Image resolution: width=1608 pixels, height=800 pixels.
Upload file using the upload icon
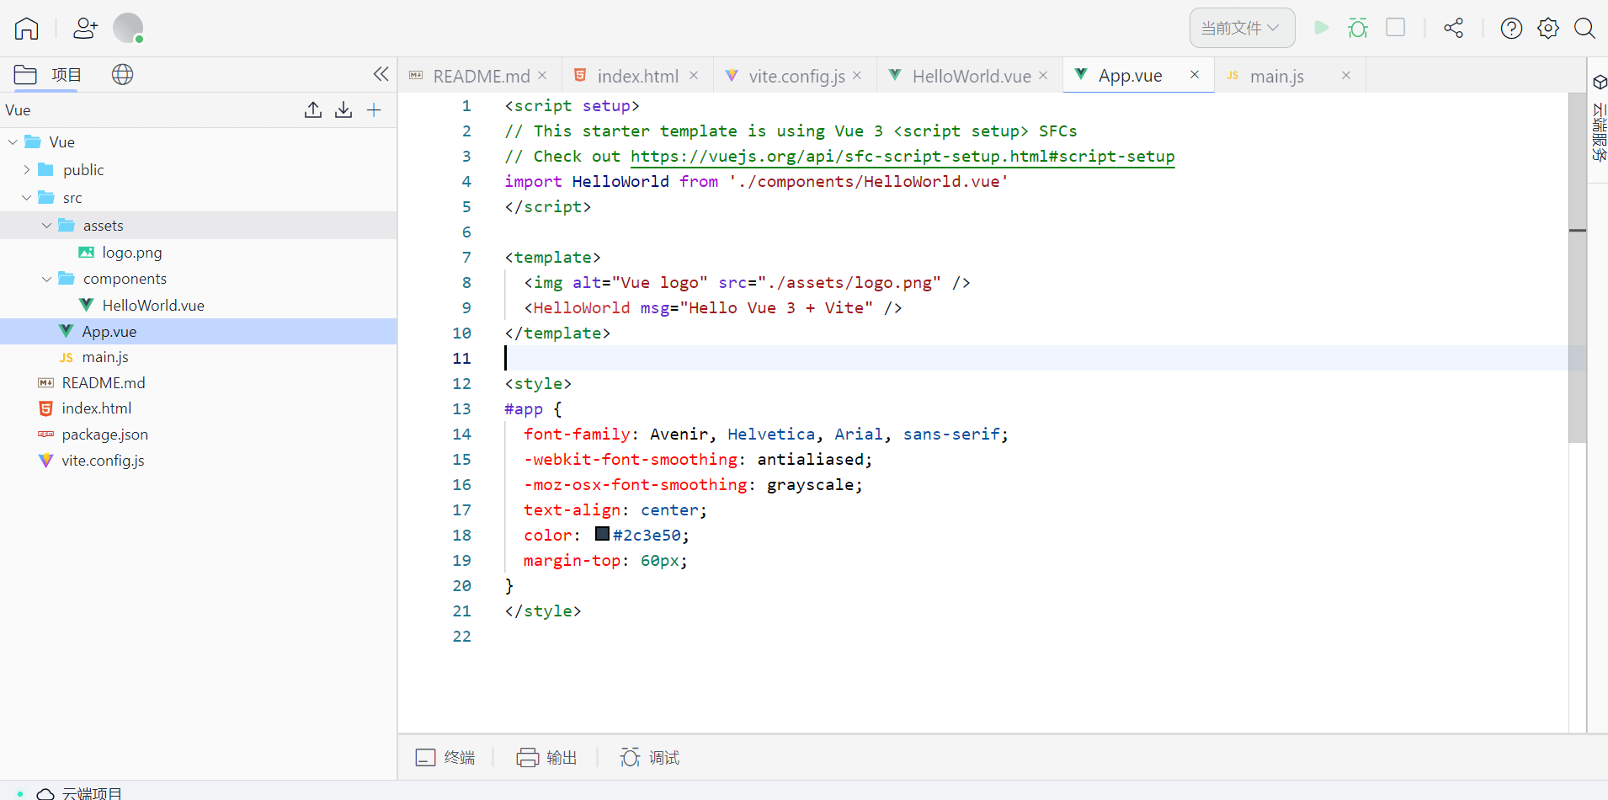tap(313, 110)
